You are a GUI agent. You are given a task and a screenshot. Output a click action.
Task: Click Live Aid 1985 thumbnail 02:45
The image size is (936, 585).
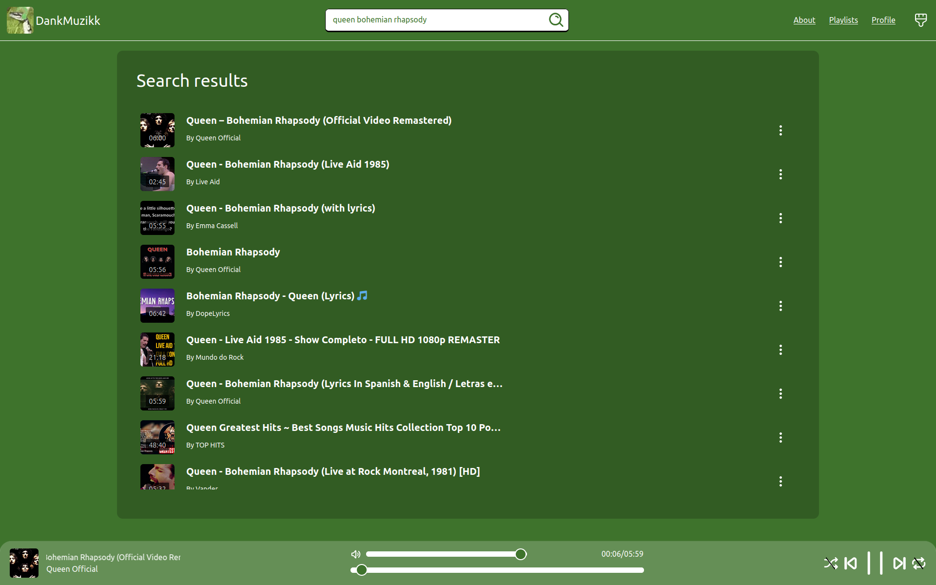coord(157,174)
